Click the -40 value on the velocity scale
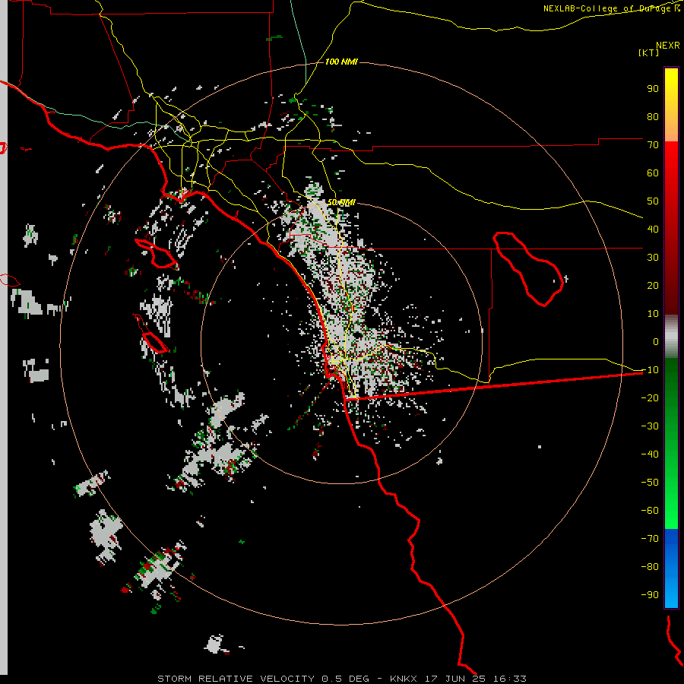Viewport: 684px width, 684px height. (650, 454)
